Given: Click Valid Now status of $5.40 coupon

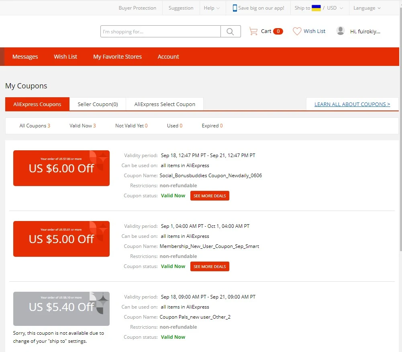Looking at the screenshot, I should coord(173,337).
